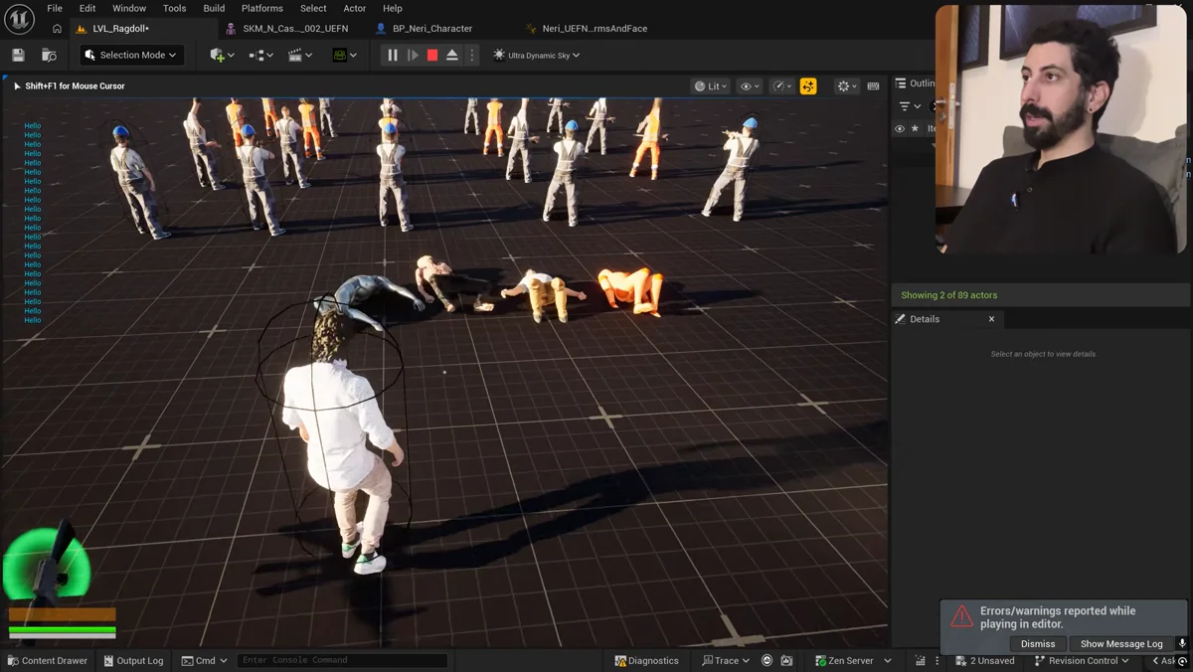Open the cinematics clapperboard dropdown
Viewport: 1193px width, 672px height.
click(x=299, y=56)
